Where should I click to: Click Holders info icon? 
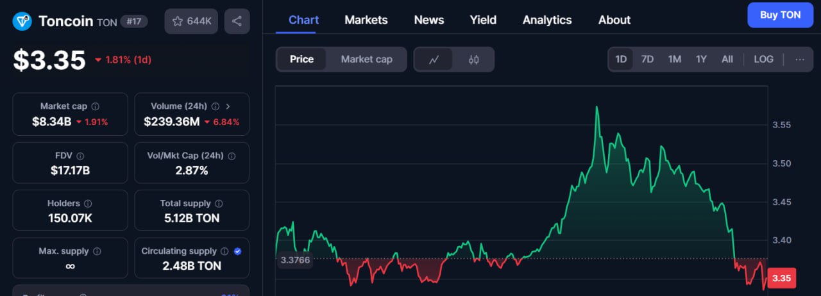(88, 203)
